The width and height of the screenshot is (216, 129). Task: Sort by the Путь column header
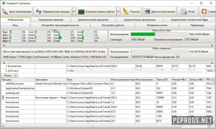pos(89,80)
